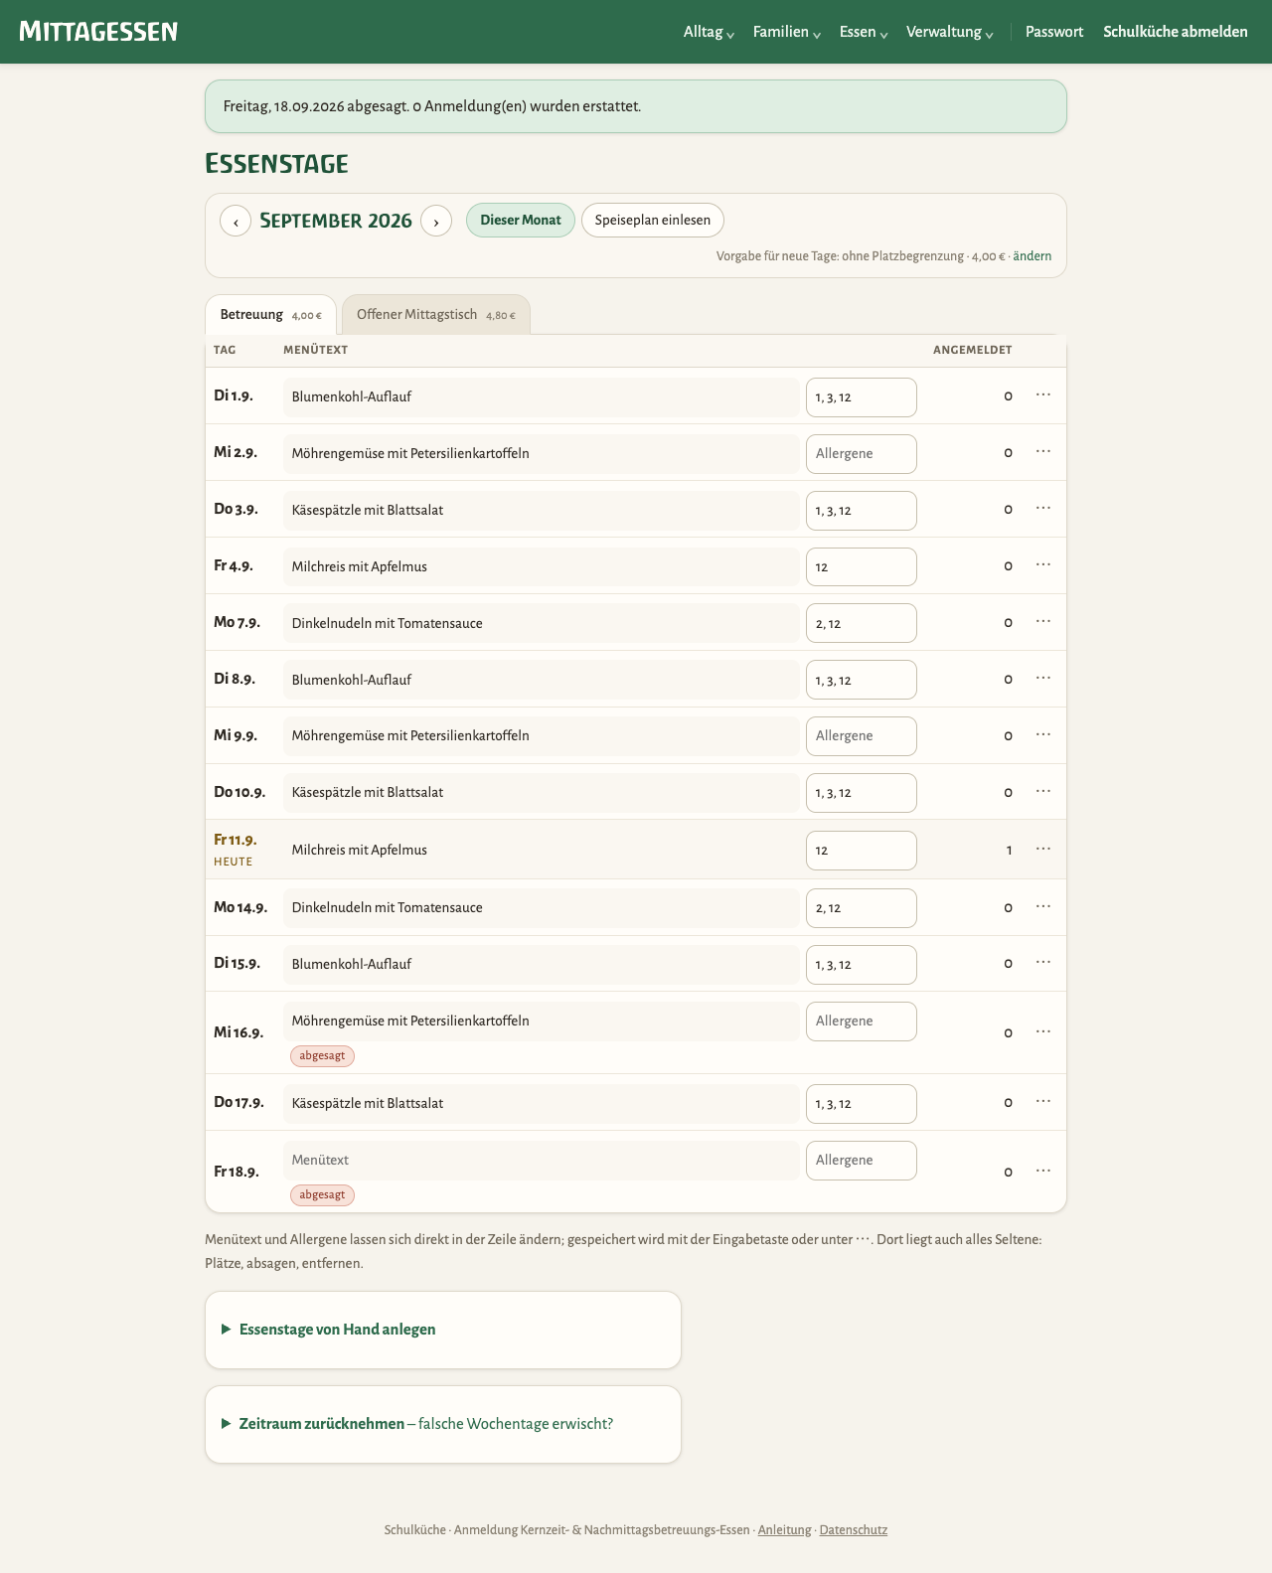The image size is (1272, 1573).
Task: Open the Essen dropdown menu
Action: point(864,32)
